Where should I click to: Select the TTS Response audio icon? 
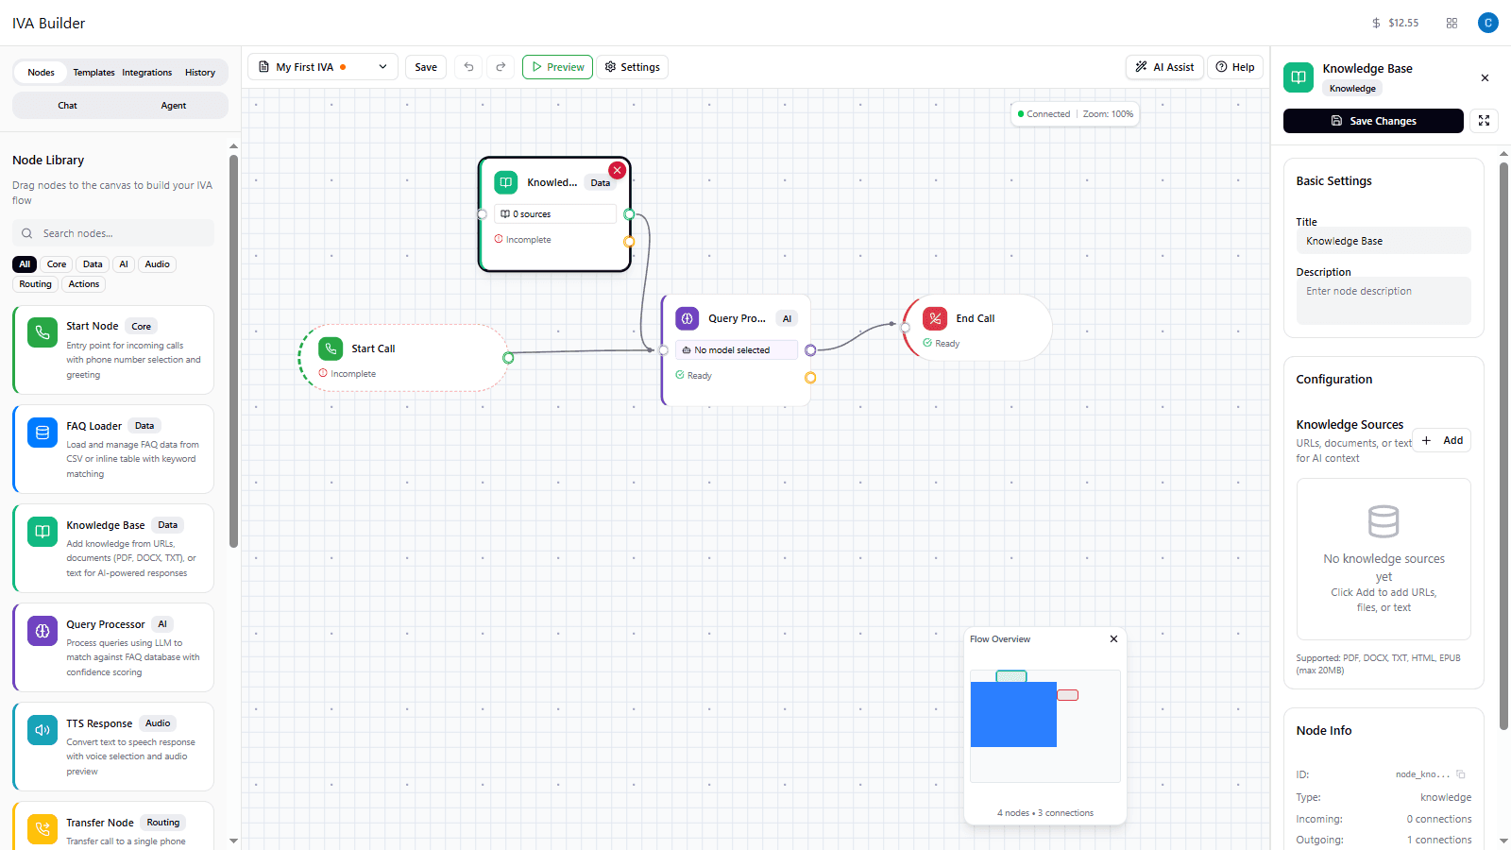[x=42, y=729]
